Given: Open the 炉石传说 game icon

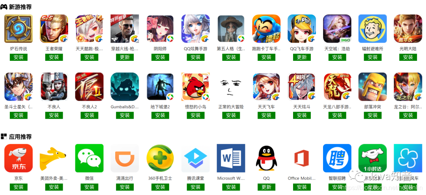Looking at the screenshot, I should pyautogui.click(x=19, y=28).
